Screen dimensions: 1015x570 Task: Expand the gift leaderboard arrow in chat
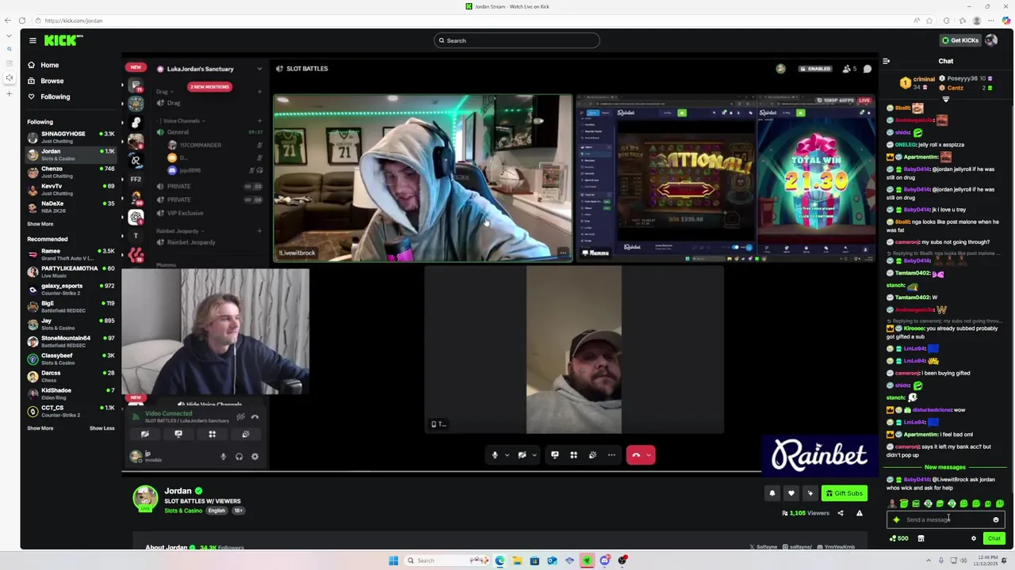pos(946,99)
